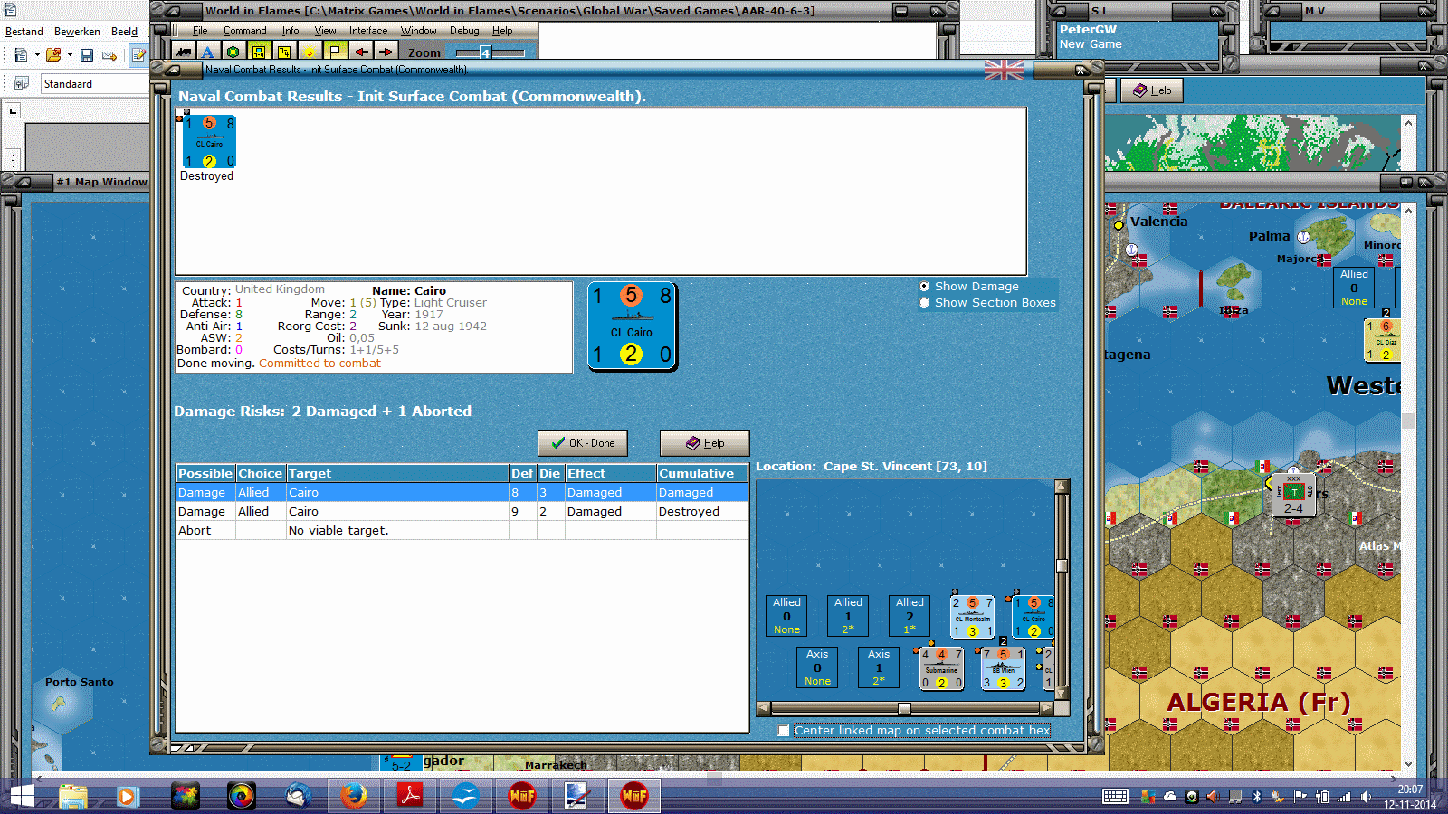Click the Allied 2 section box
Screen dimensions: 1448x814
tap(910, 616)
